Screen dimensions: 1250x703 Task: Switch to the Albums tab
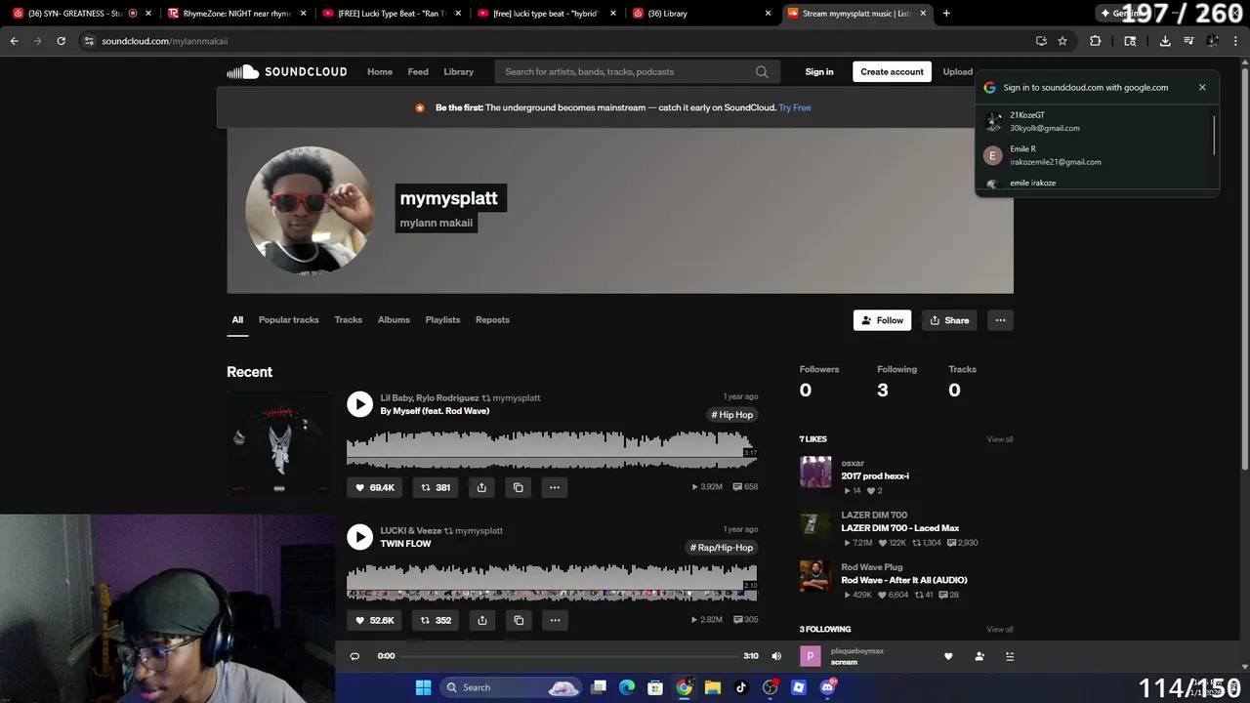pos(394,320)
